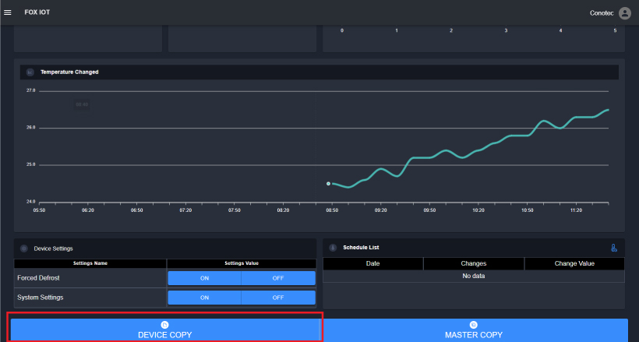Click the Change Value column header

tap(574, 264)
